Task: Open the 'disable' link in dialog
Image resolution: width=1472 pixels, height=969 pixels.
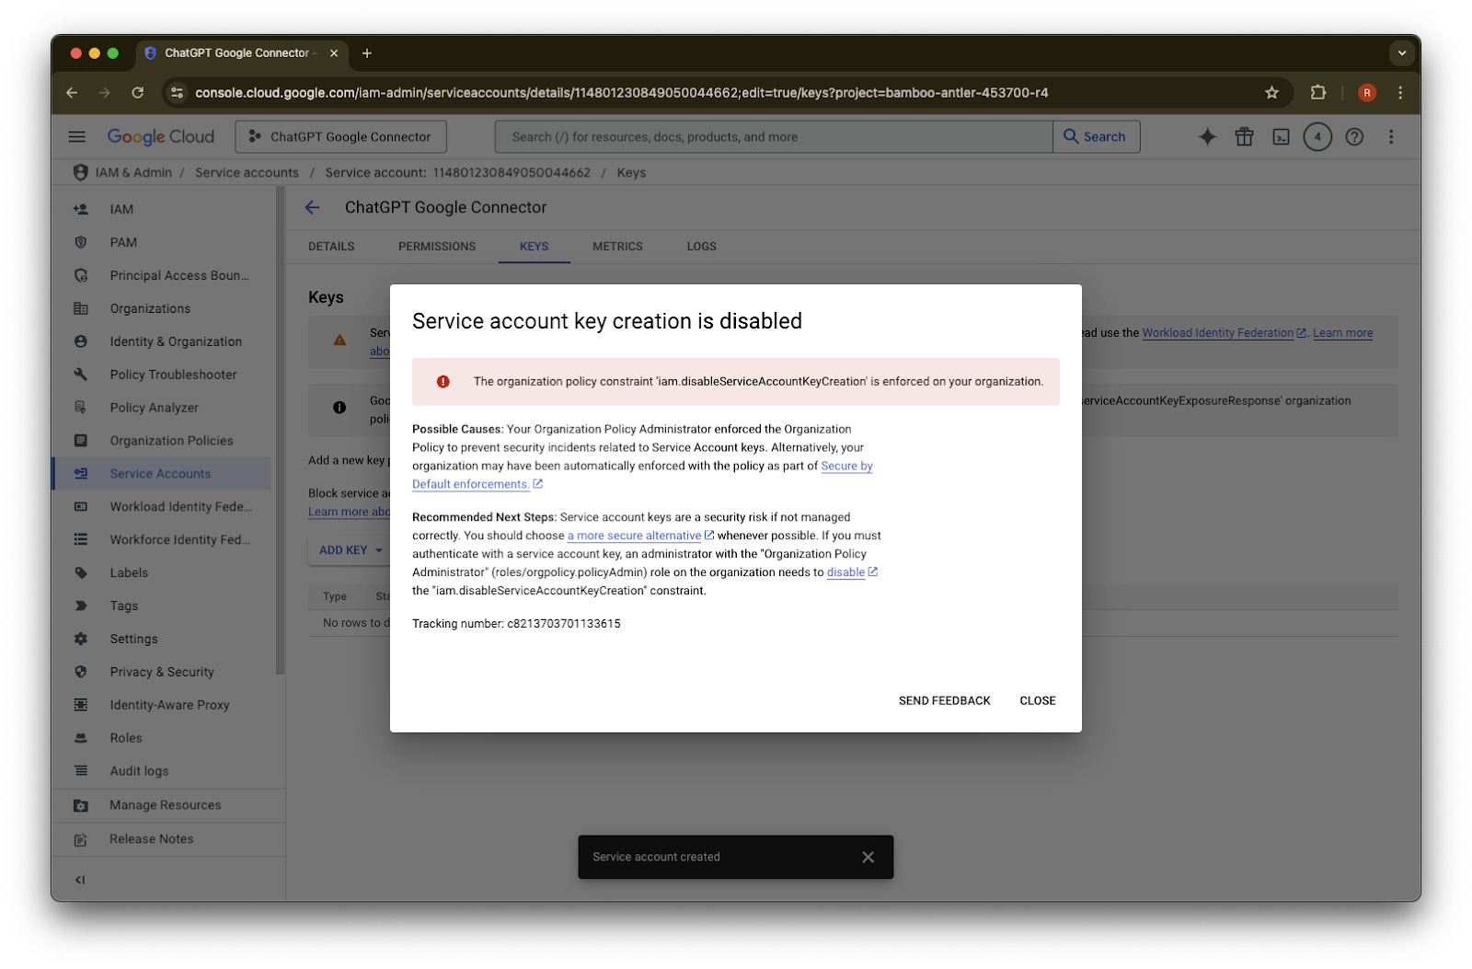Action: [x=845, y=572]
